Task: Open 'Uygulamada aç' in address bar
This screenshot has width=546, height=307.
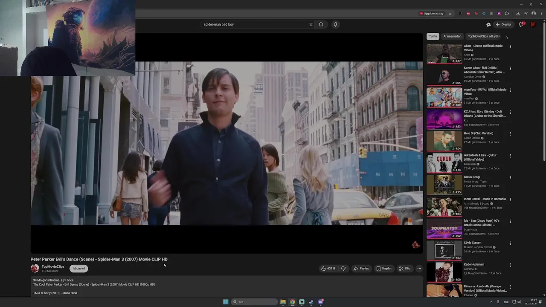Action: tap(431, 13)
